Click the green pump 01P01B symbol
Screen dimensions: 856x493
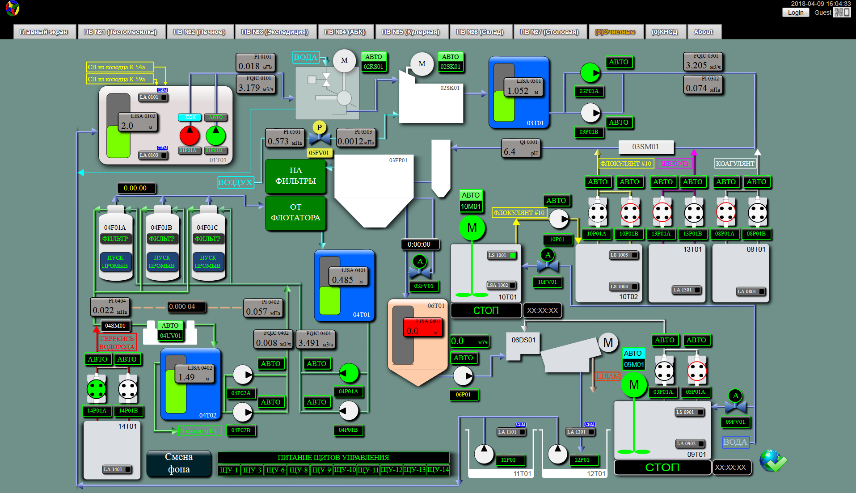(x=215, y=135)
